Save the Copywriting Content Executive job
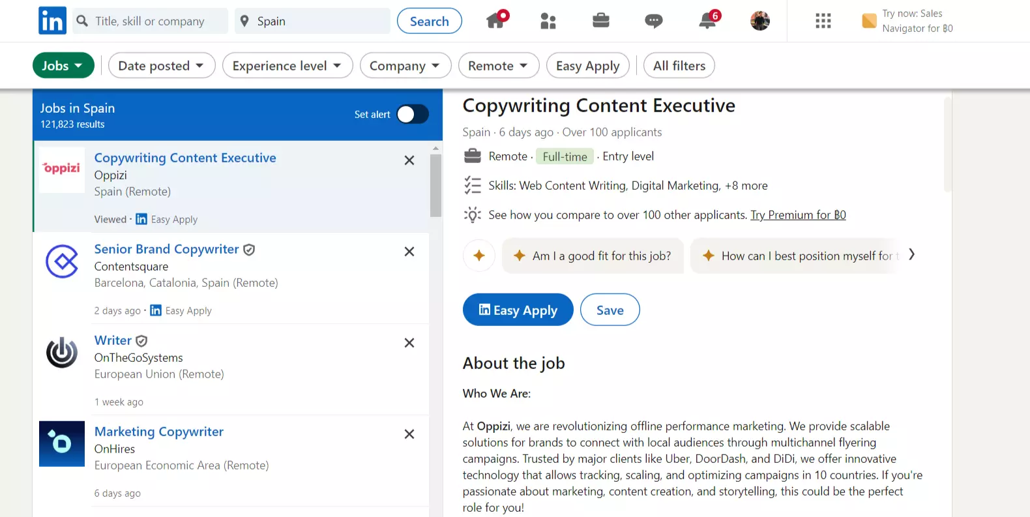This screenshot has height=517, width=1030. 610,310
